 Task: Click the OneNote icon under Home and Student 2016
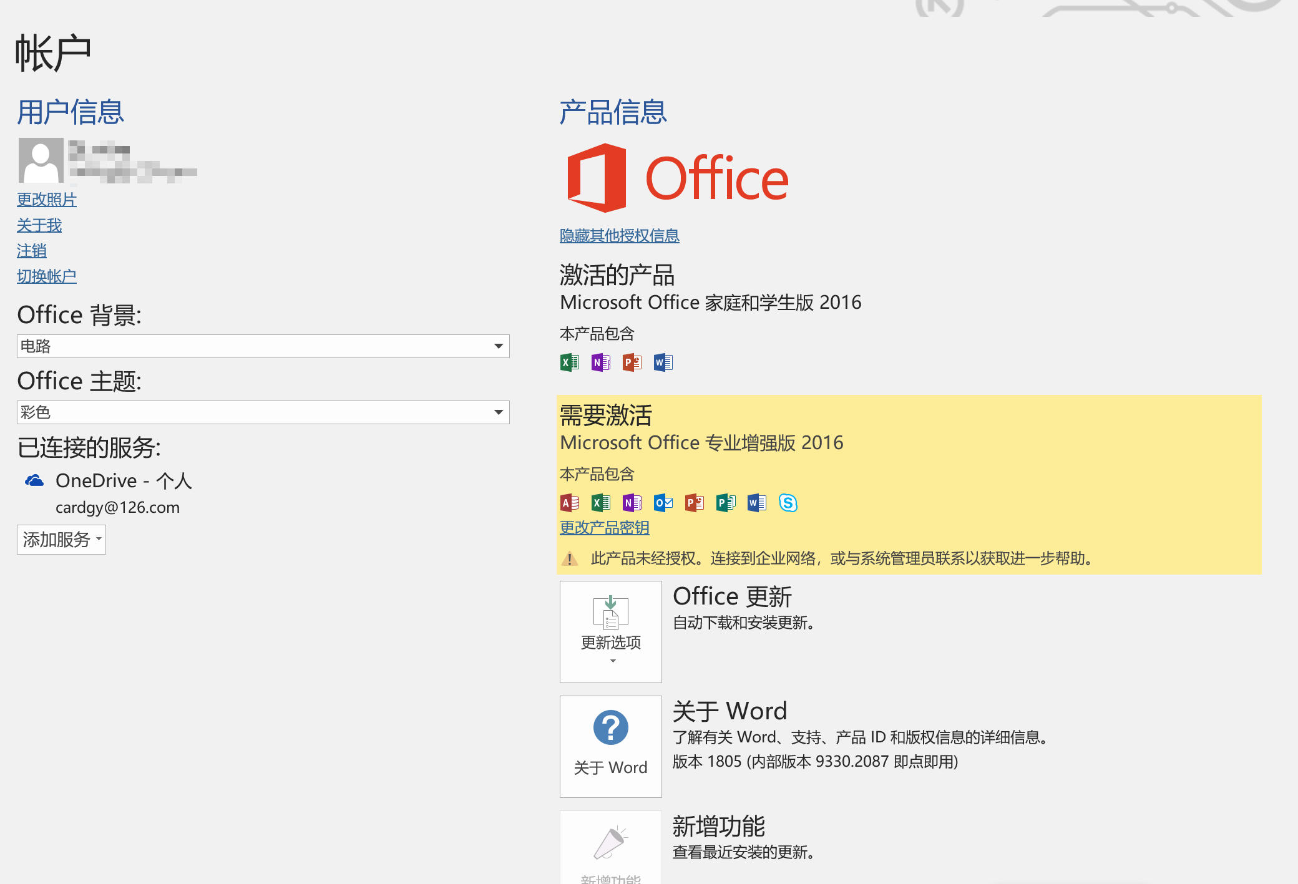[x=601, y=362]
